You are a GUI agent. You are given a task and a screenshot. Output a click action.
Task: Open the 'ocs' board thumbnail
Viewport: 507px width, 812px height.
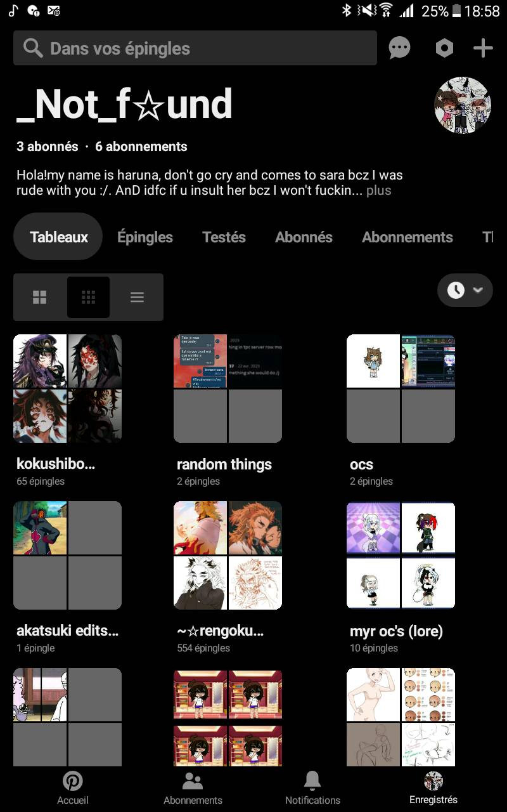(x=401, y=388)
